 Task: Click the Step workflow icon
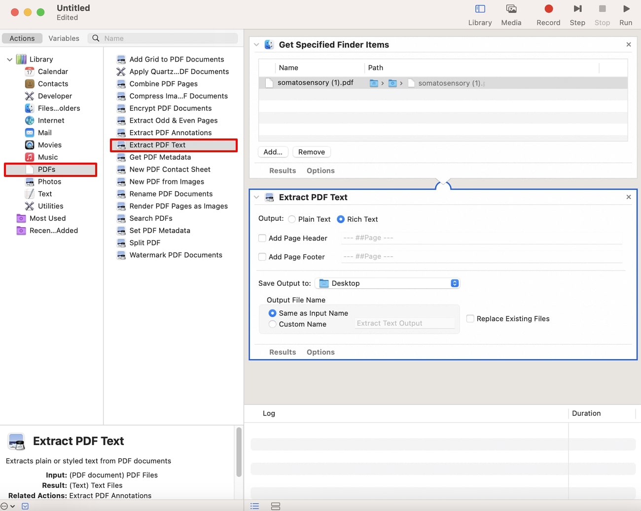(x=577, y=9)
